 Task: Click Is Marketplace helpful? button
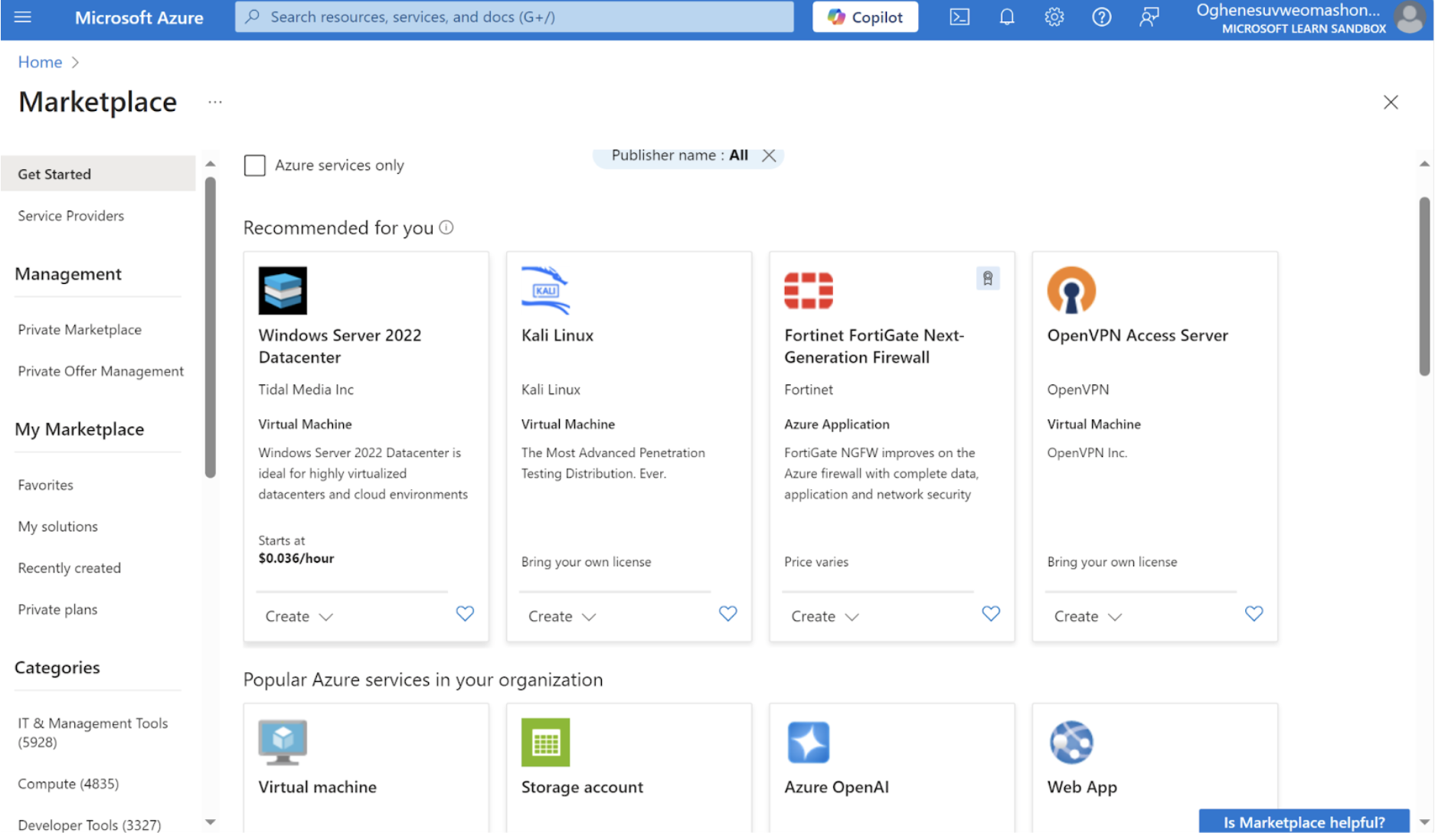[x=1303, y=821]
